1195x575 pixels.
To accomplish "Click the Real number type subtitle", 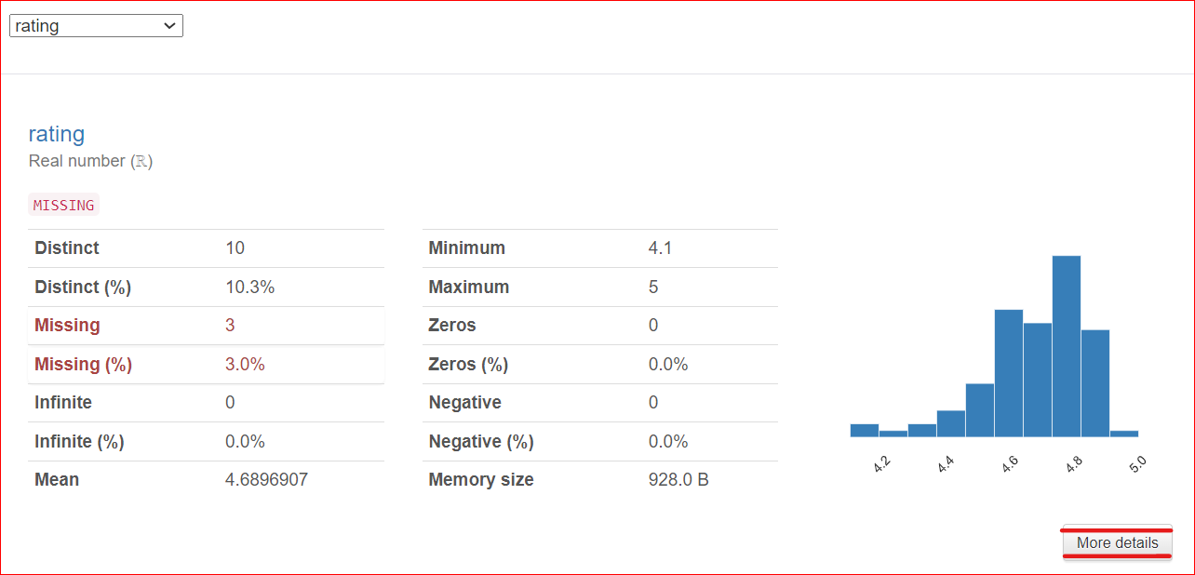I will coord(90,161).
